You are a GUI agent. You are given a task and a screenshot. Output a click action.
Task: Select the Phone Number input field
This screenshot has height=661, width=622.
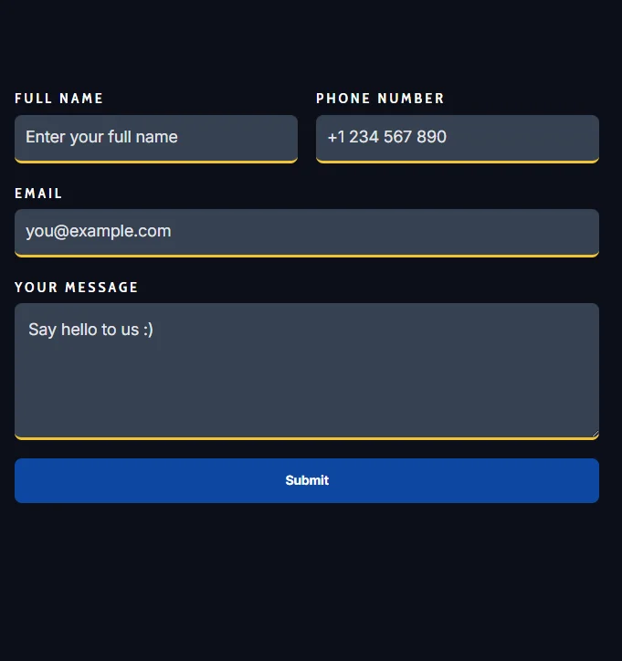point(458,139)
